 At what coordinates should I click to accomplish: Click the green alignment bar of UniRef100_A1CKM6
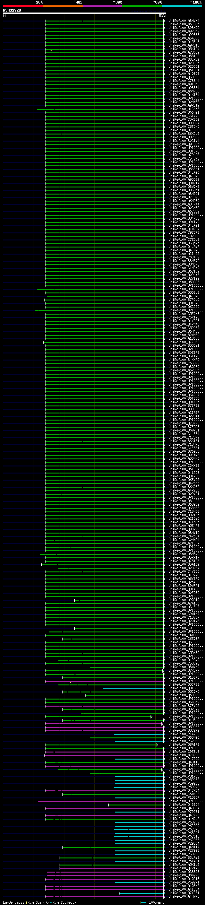[101, 109]
